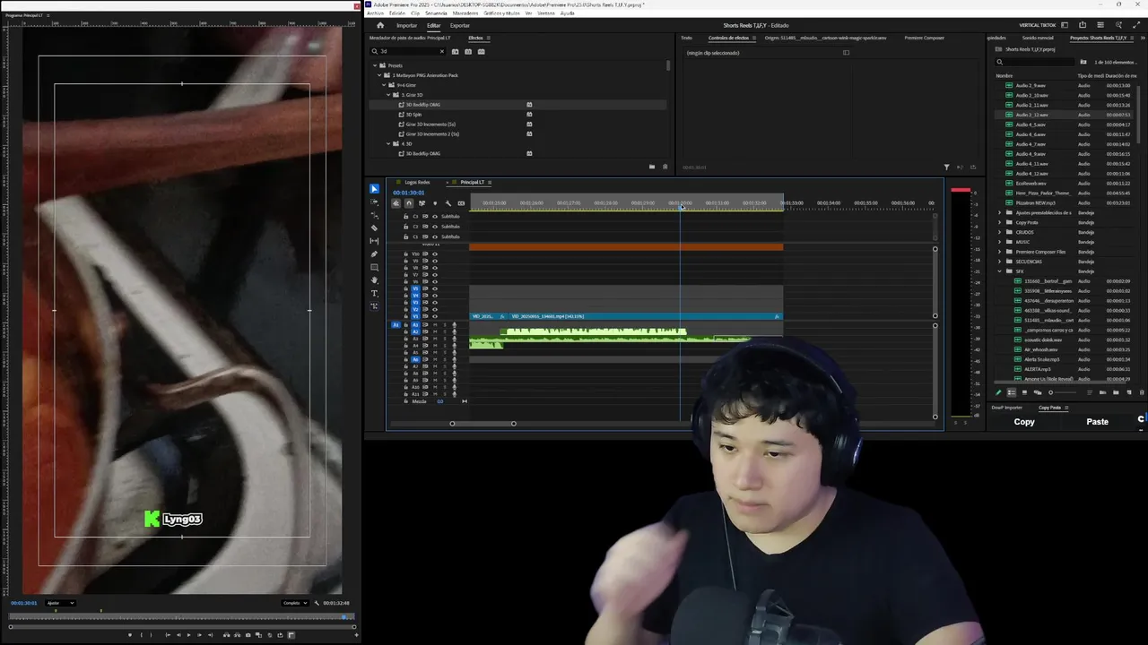Click the new custom bin icon in Effects
Image resolution: width=1148 pixels, height=645 pixels.
point(652,167)
